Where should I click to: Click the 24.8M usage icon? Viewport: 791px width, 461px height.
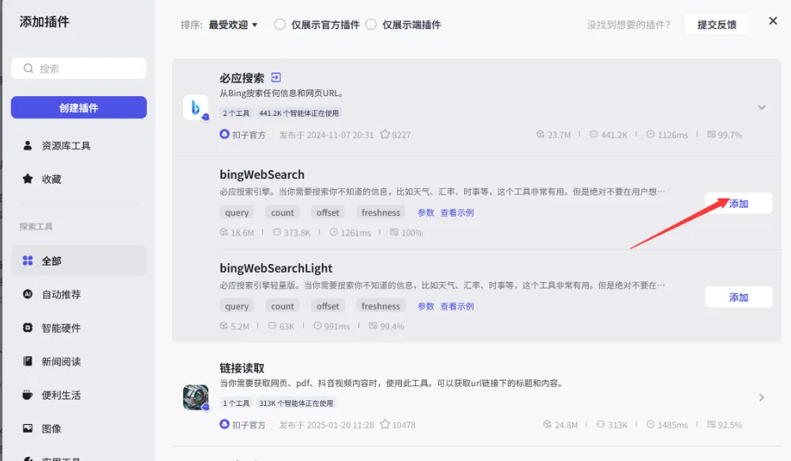pyautogui.click(x=547, y=424)
